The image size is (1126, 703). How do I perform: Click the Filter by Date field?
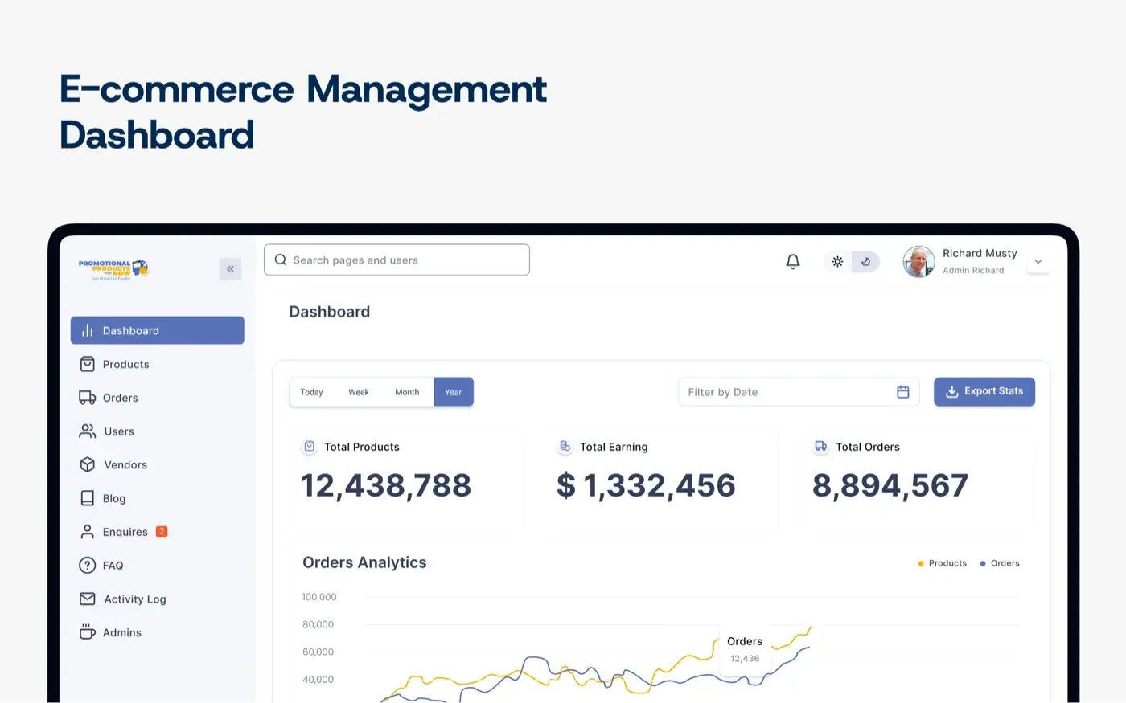tap(799, 392)
